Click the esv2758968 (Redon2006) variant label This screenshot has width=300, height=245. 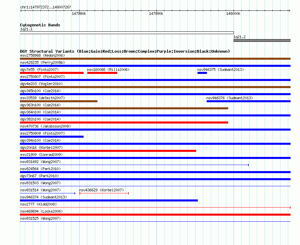pyautogui.click(x=42, y=55)
